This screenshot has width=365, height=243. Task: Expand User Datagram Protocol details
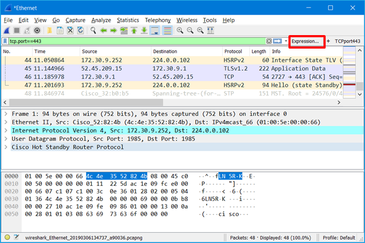click(x=6, y=139)
